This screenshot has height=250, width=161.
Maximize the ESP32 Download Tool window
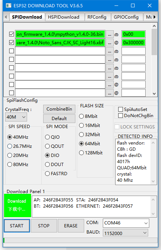(x=133, y=6)
